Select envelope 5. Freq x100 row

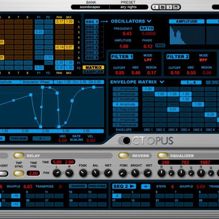(x=126, y=109)
